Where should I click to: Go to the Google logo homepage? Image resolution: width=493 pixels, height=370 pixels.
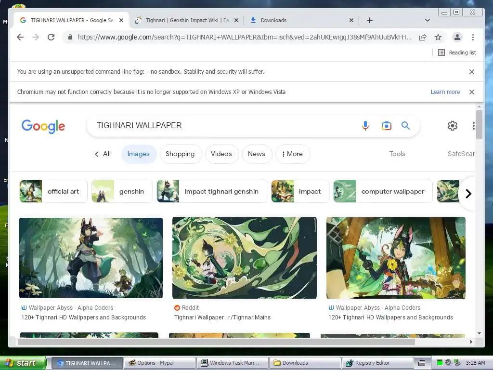[43, 126]
